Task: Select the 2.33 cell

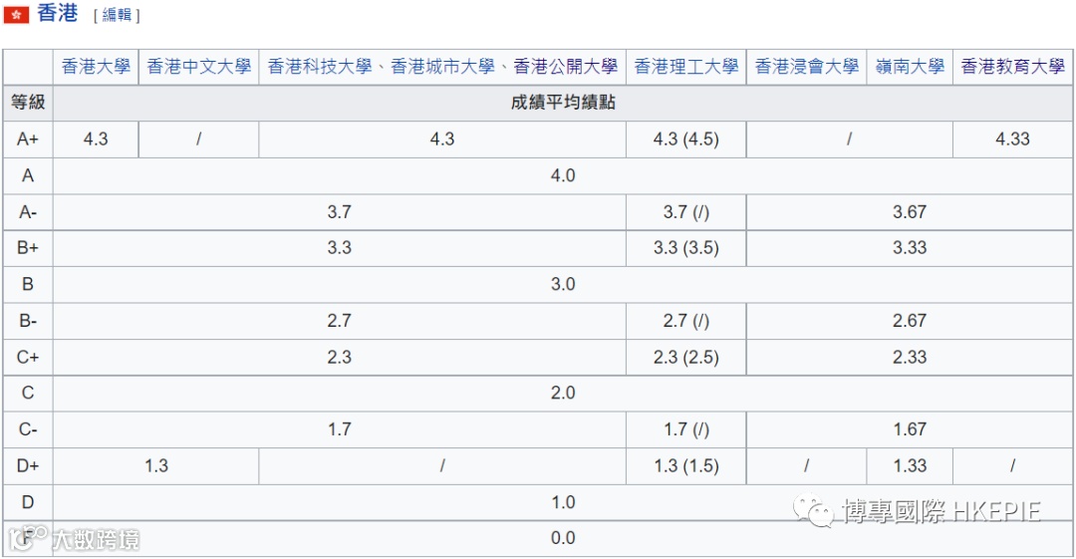Action: tap(910, 357)
